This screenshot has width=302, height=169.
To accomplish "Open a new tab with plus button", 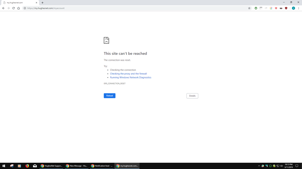I will coord(42,3).
